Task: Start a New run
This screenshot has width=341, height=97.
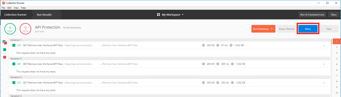Action: pos(329,29)
